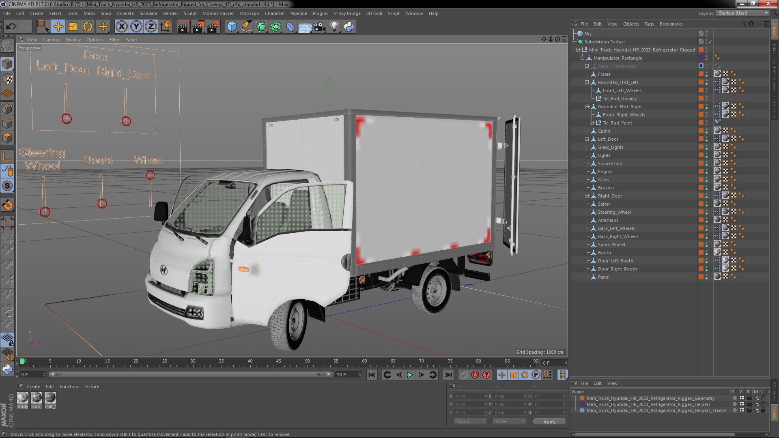Open material manager Create menu
Screen dimensions: 779x438
pyautogui.click(x=33, y=386)
